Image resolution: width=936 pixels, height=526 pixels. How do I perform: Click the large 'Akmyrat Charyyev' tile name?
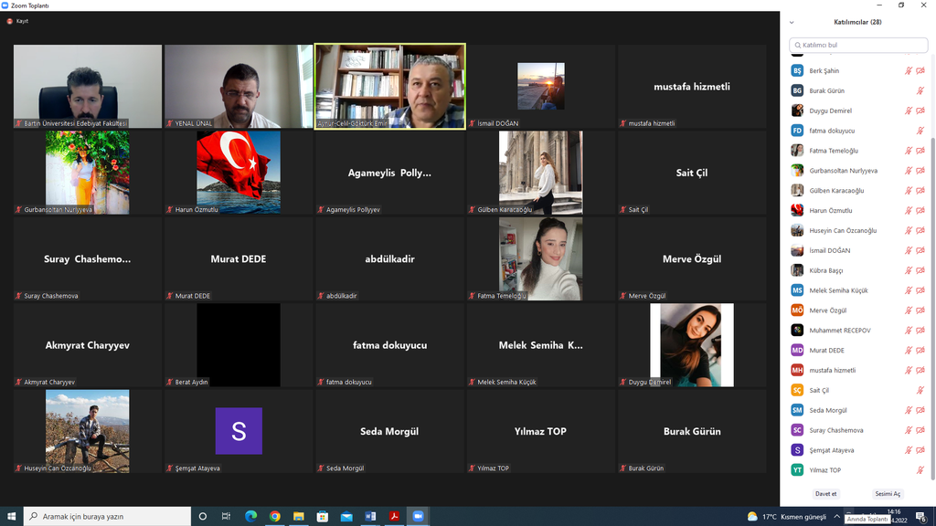pos(88,345)
